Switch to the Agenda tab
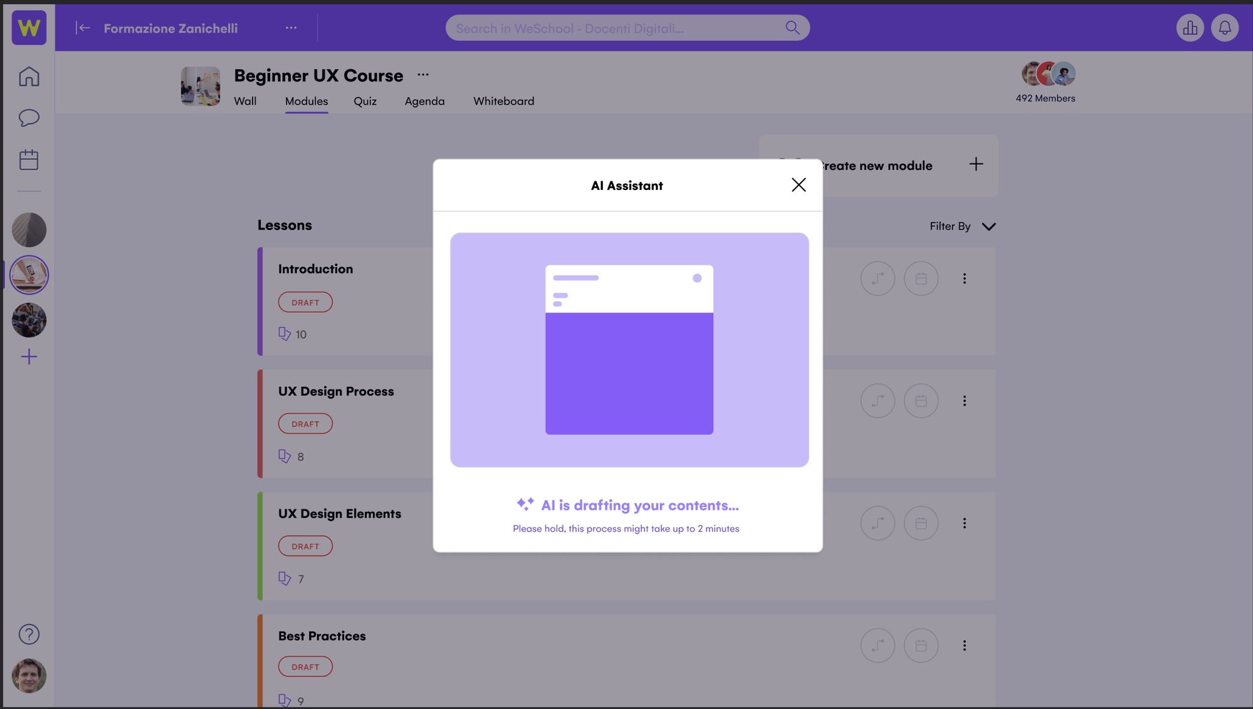Viewport: 1253px width, 709px height. click(424, 101)
